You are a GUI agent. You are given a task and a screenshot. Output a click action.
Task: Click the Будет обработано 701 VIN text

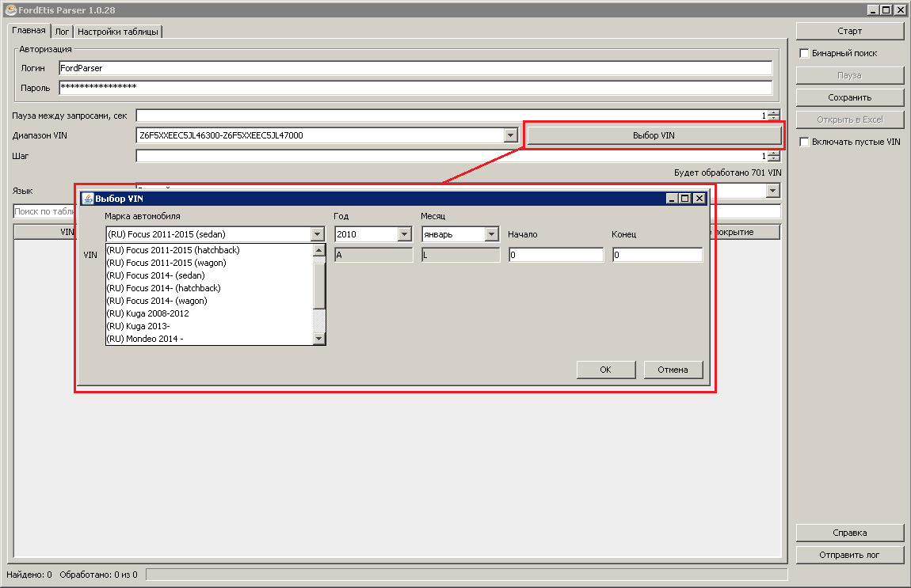[x=727, y=173]
